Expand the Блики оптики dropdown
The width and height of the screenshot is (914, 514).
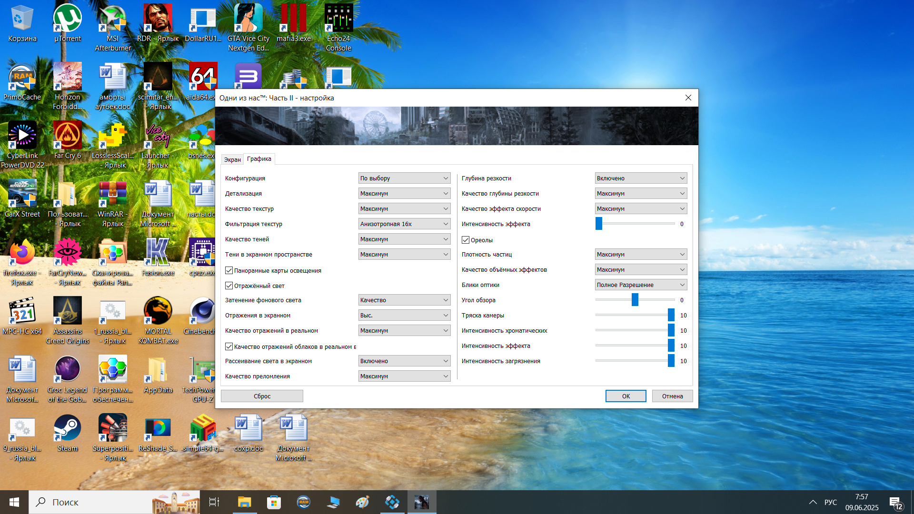coord(641,285)
